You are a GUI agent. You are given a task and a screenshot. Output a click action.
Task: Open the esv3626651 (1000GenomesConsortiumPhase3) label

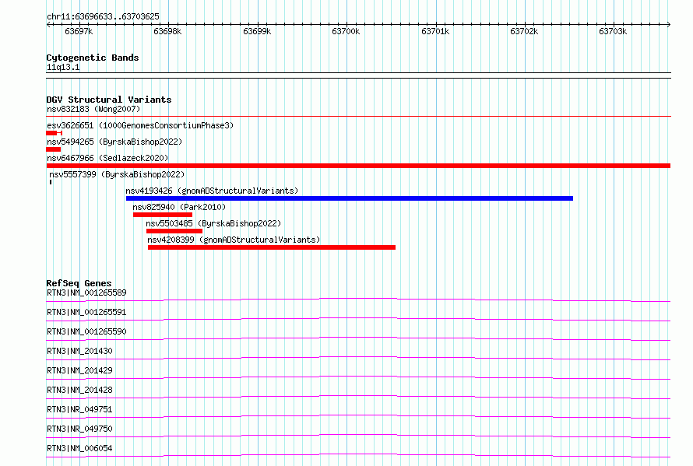(140, 125)
